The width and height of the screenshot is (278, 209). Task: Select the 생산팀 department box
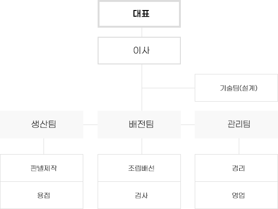pos(42,125)
